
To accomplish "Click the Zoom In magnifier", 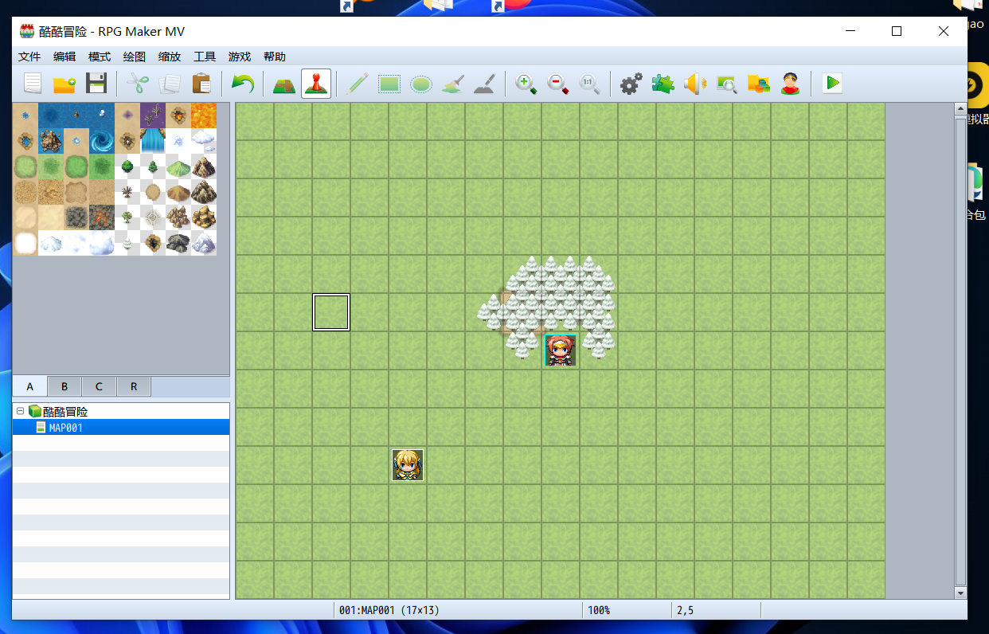I will coord(526,83).
